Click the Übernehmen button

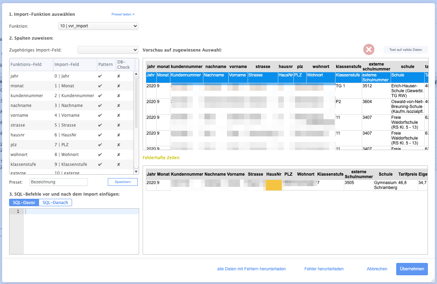tap(412, 269)
